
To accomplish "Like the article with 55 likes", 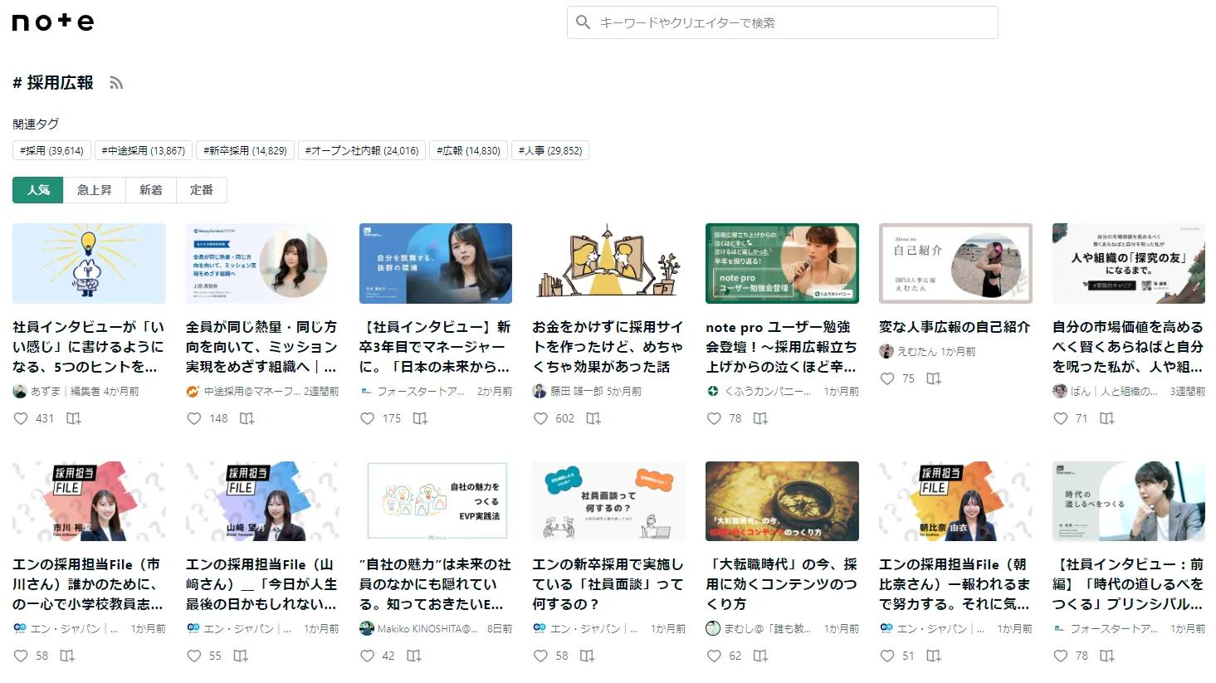I will tap(194, 656).
